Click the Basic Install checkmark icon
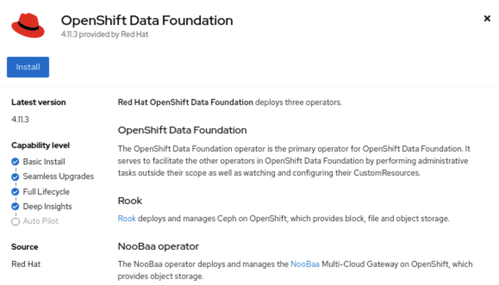Viewport: 499px width, 285px height. point(15,161)
